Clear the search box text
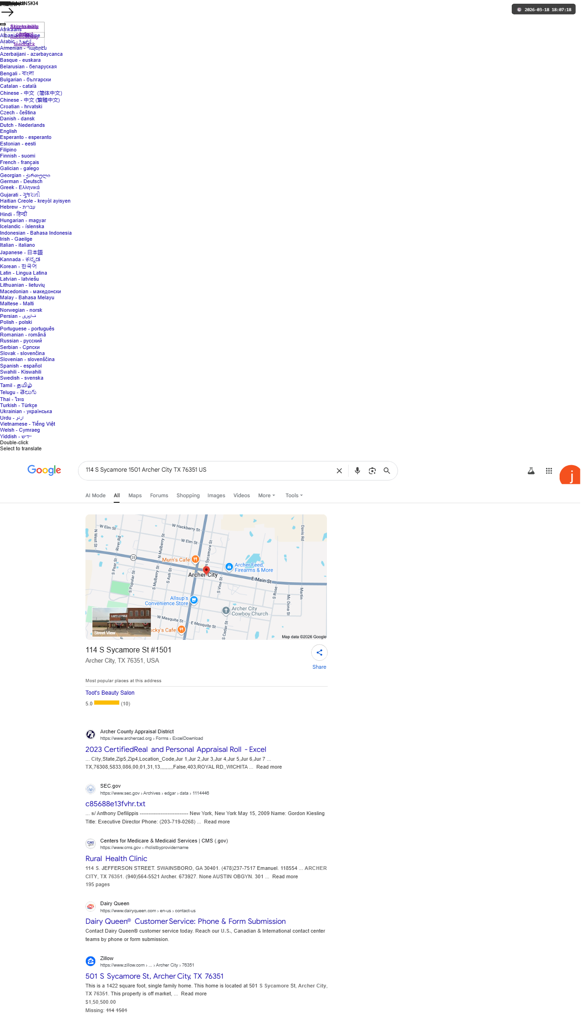This screenshot has width=587, height=1020. click(x=339, y=471)
